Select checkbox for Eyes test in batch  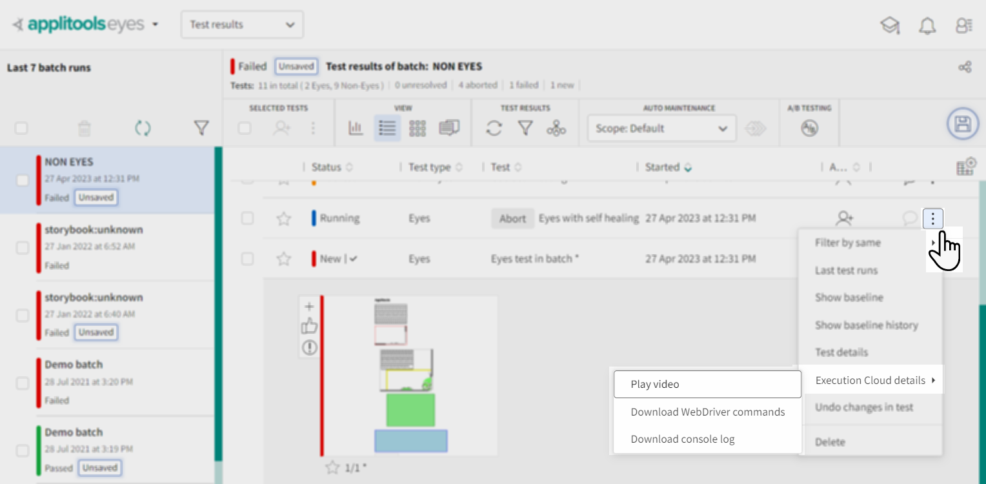(x=247, y=259)
